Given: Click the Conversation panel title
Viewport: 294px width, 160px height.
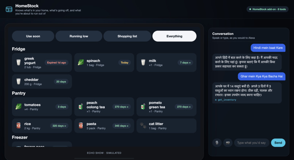Looking at the screenshot, I should coord(223,34).
